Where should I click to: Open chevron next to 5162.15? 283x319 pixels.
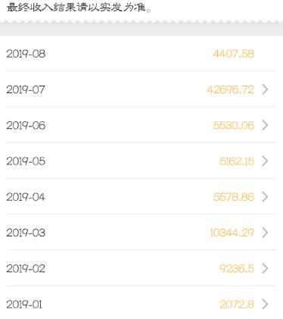265,161
